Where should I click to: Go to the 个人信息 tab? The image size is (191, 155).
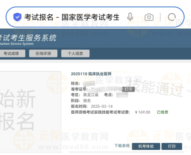75,53
